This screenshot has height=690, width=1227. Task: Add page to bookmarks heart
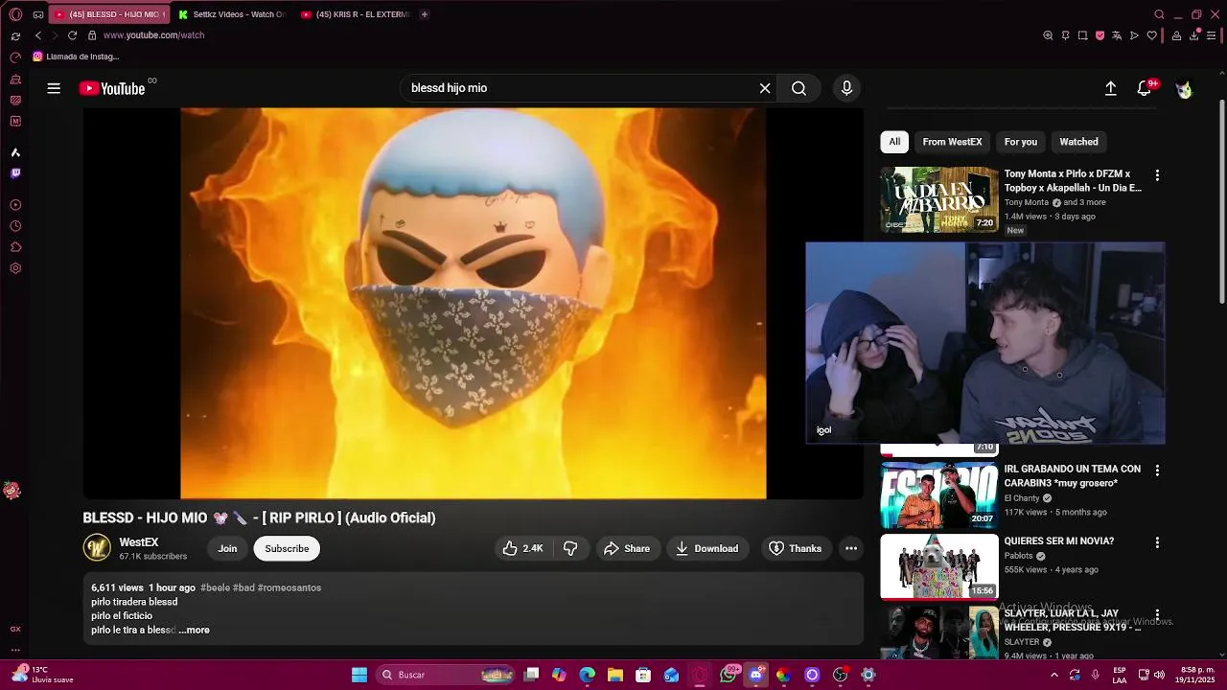1152,35
